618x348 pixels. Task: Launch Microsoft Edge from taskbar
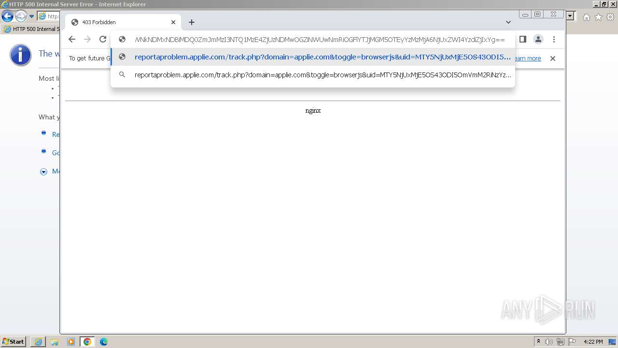[x=104, y=342]
